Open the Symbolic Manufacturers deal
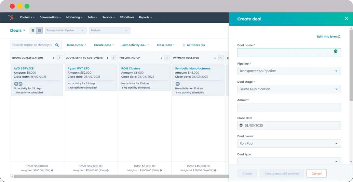353x182 pixels. pyautogui.click(x=193, y=68)
